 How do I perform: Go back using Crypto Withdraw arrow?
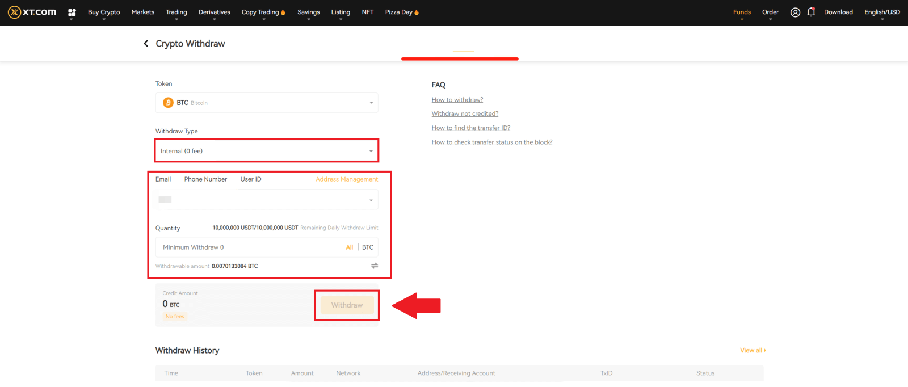[x=146, y=44]
